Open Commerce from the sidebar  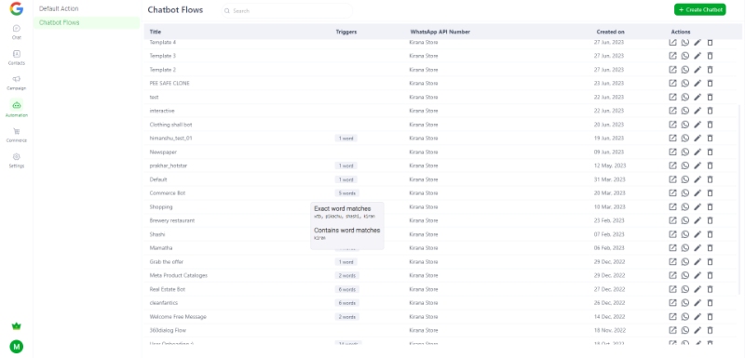point(16,135)
